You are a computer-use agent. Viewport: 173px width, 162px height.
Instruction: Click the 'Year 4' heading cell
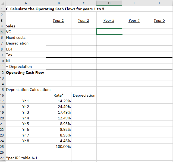(x=134, y=20)
